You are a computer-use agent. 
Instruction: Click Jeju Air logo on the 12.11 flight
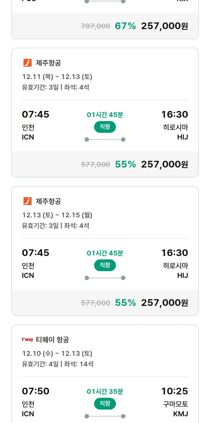coord(27,63)
